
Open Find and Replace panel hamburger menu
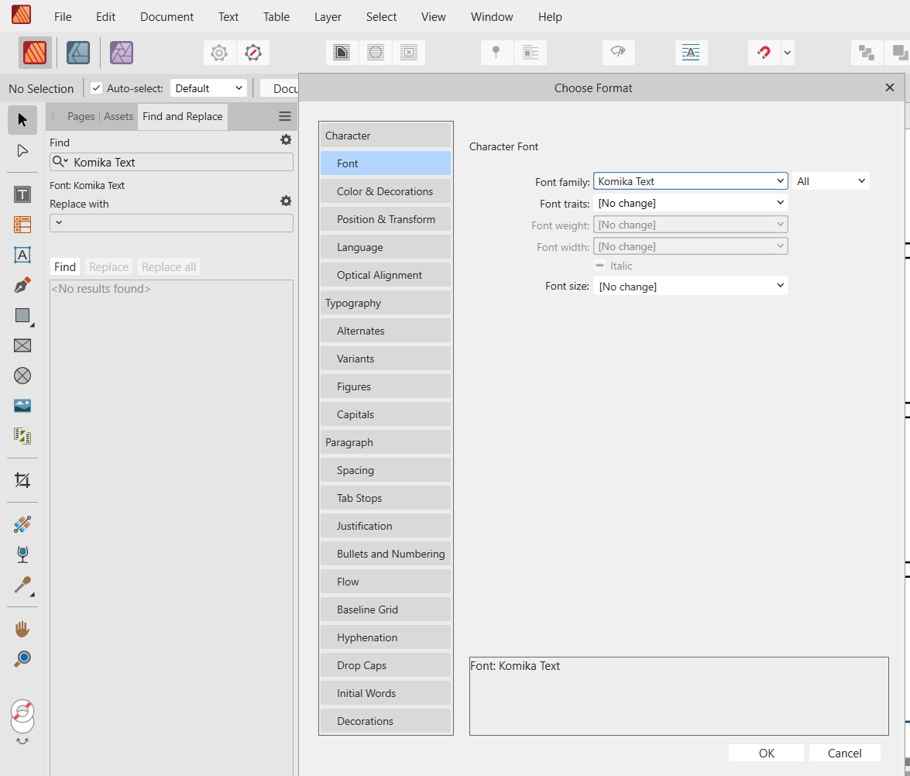click(285, 116)
